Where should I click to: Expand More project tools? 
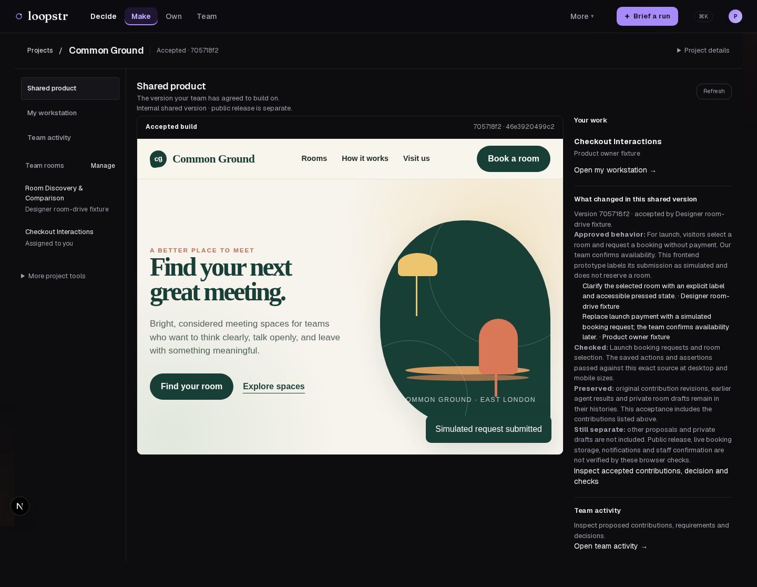[x=53, y=276]
